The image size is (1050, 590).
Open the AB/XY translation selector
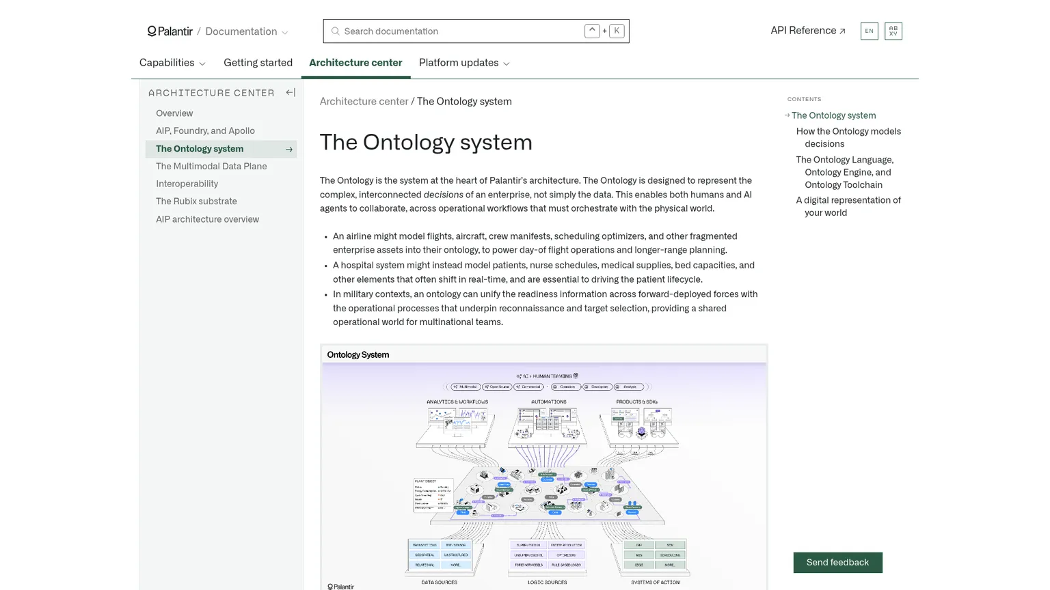click(893, 31)
